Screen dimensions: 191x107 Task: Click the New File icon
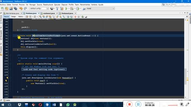pyautogui.click(x=3, y=9)
